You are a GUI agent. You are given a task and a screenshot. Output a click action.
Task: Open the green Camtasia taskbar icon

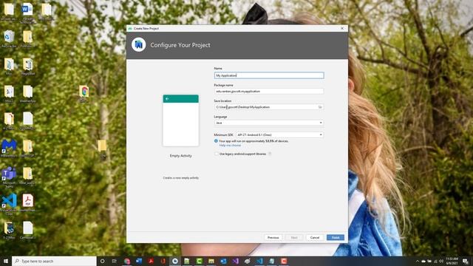click(x=199, y=261)
